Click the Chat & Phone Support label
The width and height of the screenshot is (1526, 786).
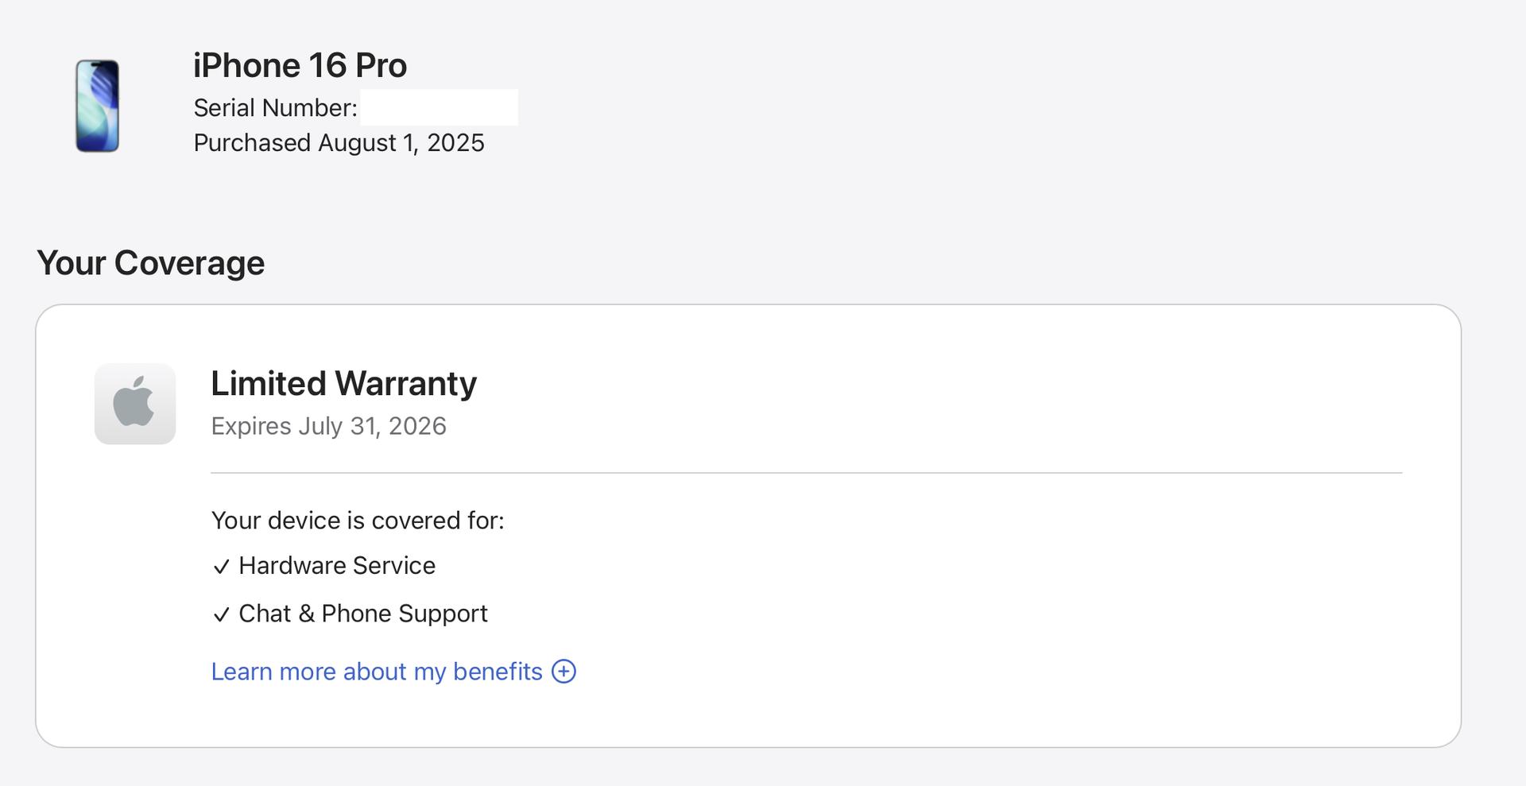pyautogui.click(x=362, y=614)
